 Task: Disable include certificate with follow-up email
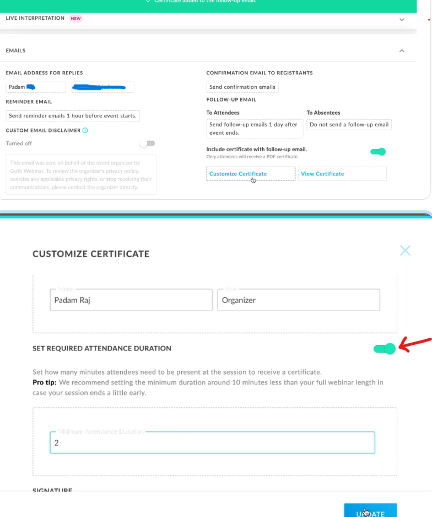(378, 152)
